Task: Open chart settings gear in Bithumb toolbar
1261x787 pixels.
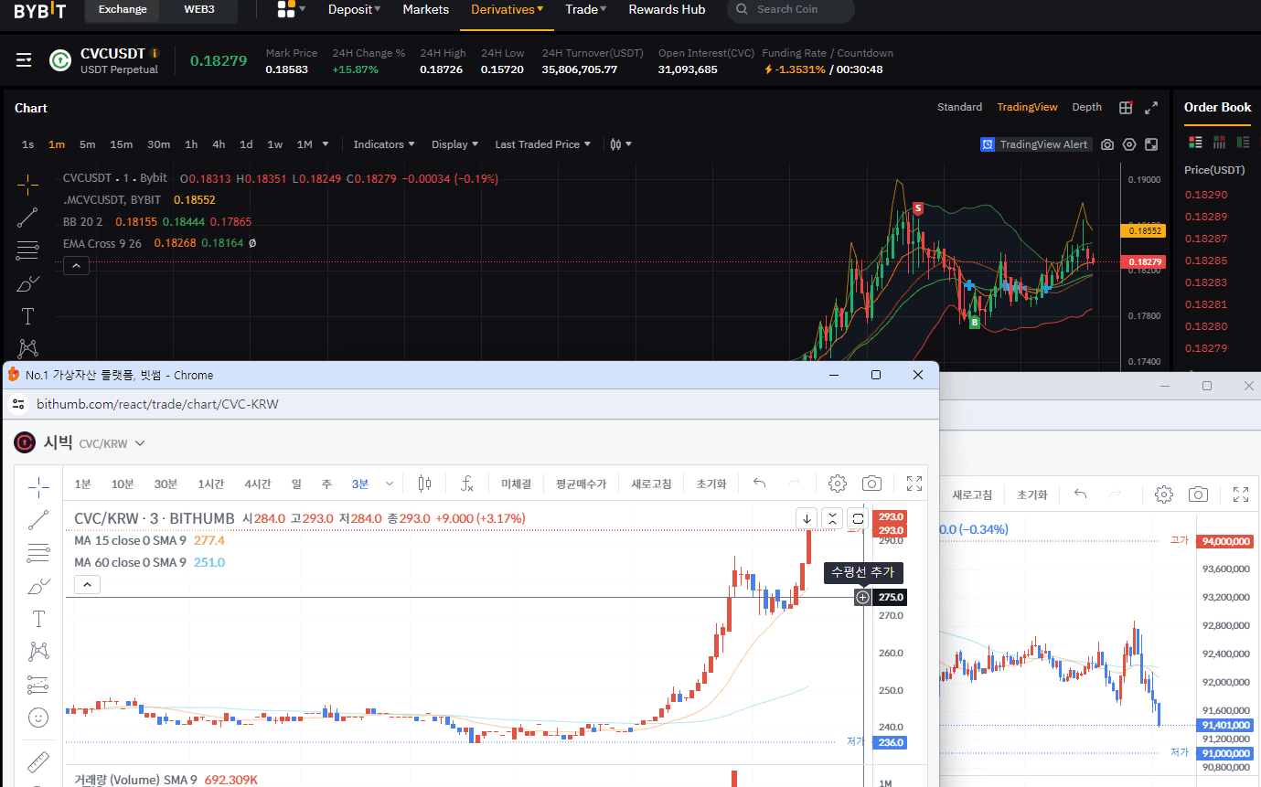Action: tap(837, 484)
